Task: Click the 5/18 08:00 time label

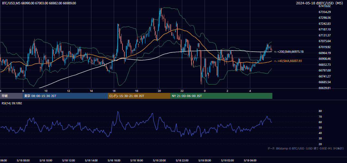Action: pos(23,160)
